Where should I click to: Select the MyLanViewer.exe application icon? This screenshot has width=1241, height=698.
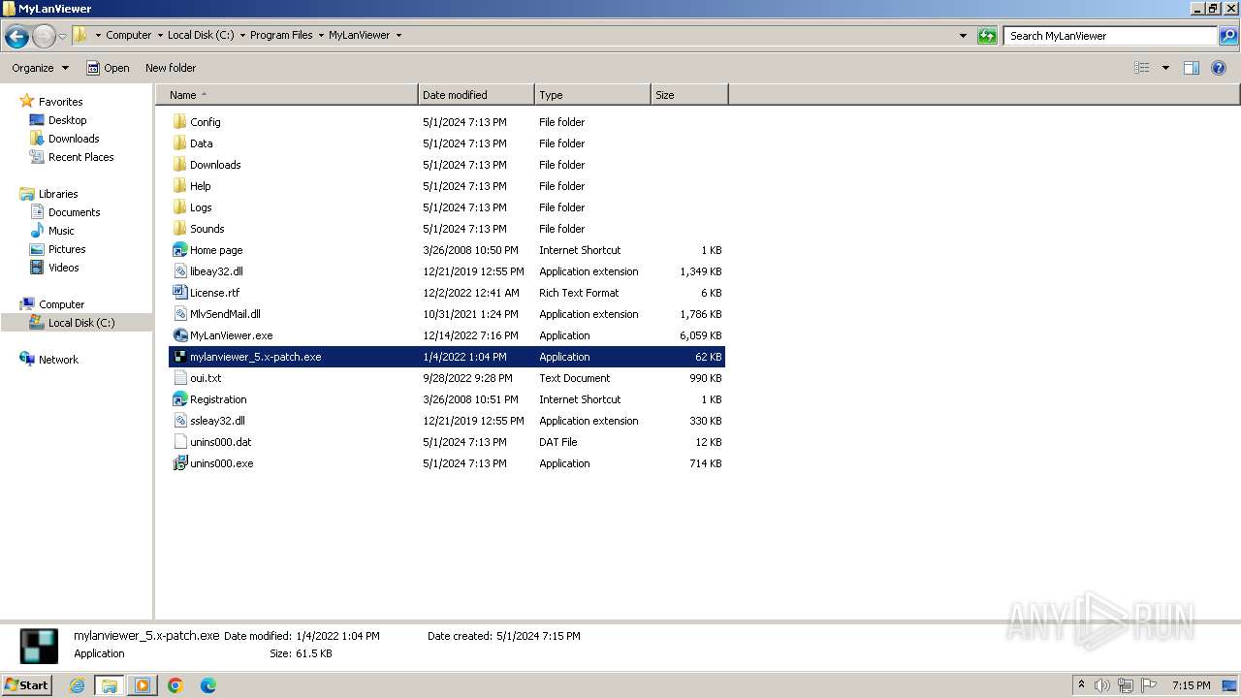click(179, 335)
